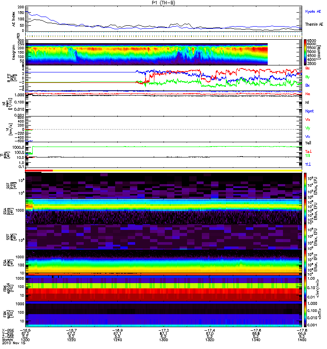Click the X-GSE value "-16.5"
327x349 pixels.
point(25,330)
